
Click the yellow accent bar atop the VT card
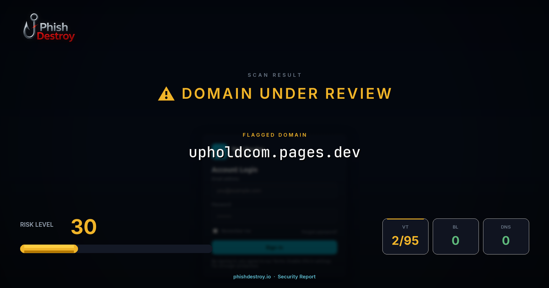pos(405,220)
